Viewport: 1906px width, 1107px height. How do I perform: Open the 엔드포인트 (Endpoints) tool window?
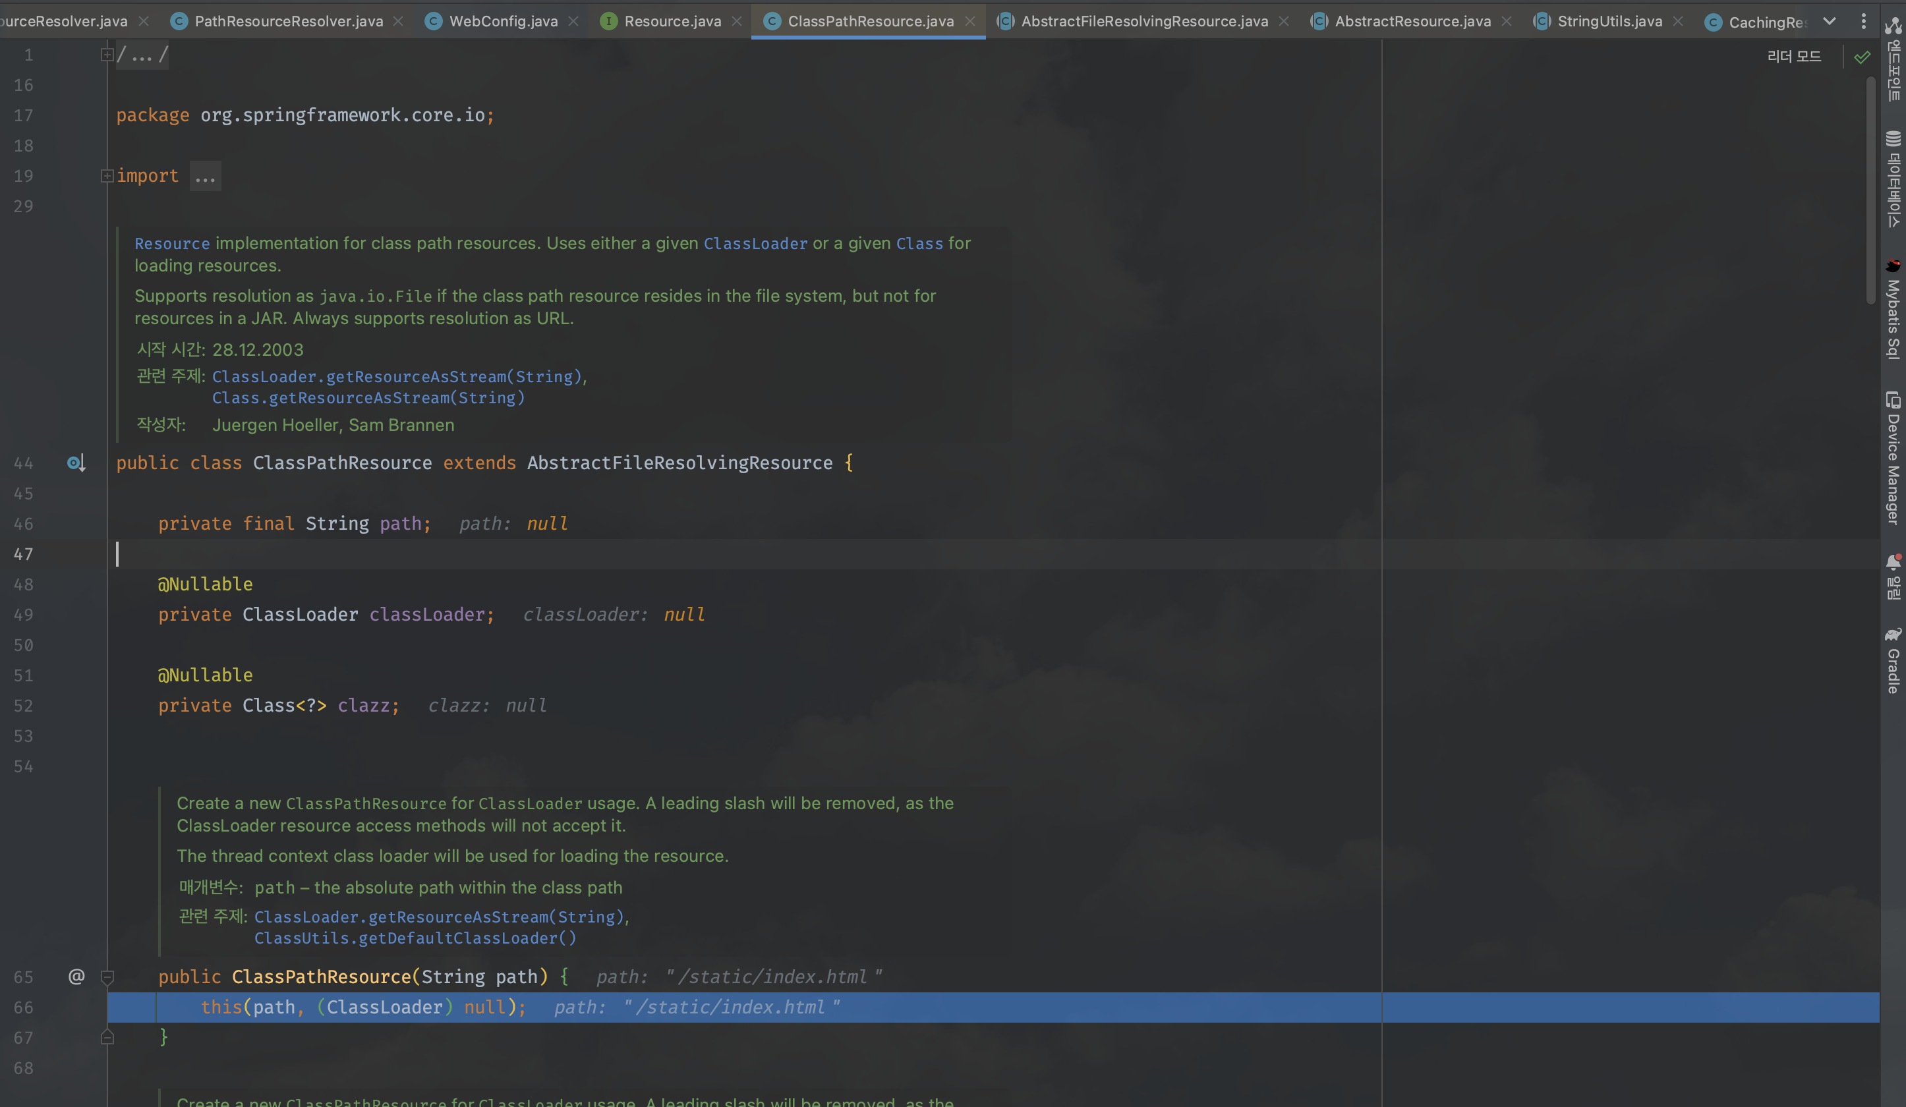click(1893, 59)
